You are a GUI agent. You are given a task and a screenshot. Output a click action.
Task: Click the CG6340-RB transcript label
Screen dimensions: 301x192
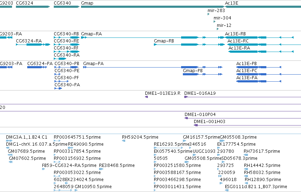66,34
